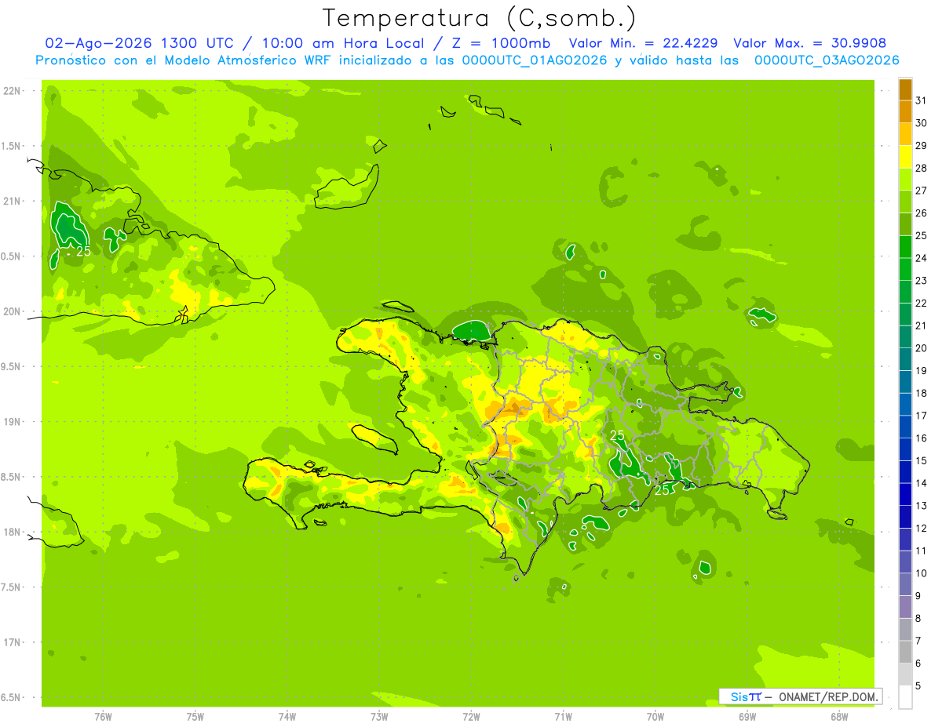942x727 pixels.
Task: Click the legend value "8"
Action: [918, 619]
